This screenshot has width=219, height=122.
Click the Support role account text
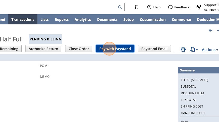click(x=211, y=7)
